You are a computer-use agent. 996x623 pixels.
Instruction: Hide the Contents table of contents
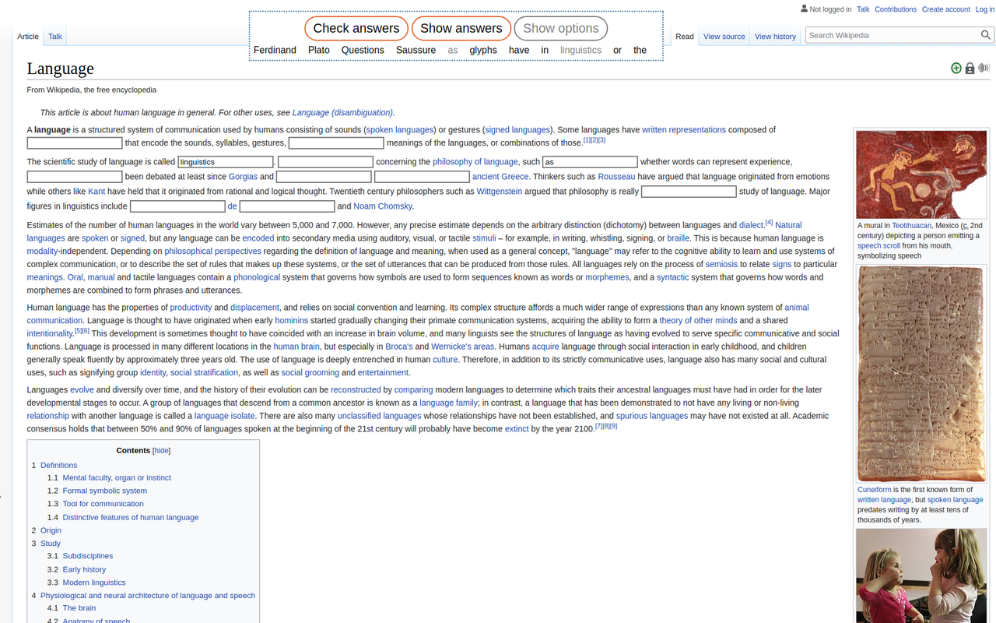point(161,450)
